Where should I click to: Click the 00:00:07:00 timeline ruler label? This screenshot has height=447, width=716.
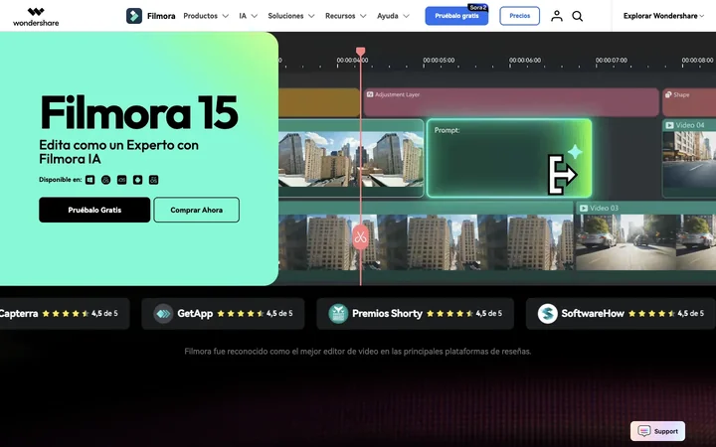point(611,61)
